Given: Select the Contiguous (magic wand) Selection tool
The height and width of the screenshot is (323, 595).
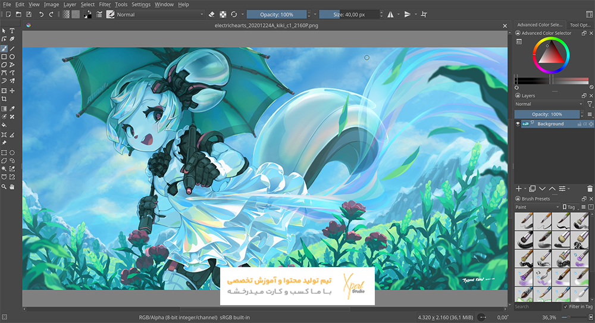Looking at the screenshot, I should pyautogui.click(x=4, y=169).
